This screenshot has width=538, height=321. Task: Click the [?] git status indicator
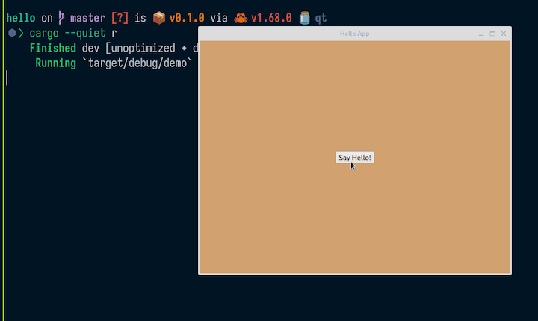click(120, 18)
